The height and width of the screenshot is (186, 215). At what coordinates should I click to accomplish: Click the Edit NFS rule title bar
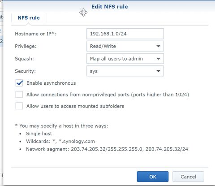coord(110,7)
